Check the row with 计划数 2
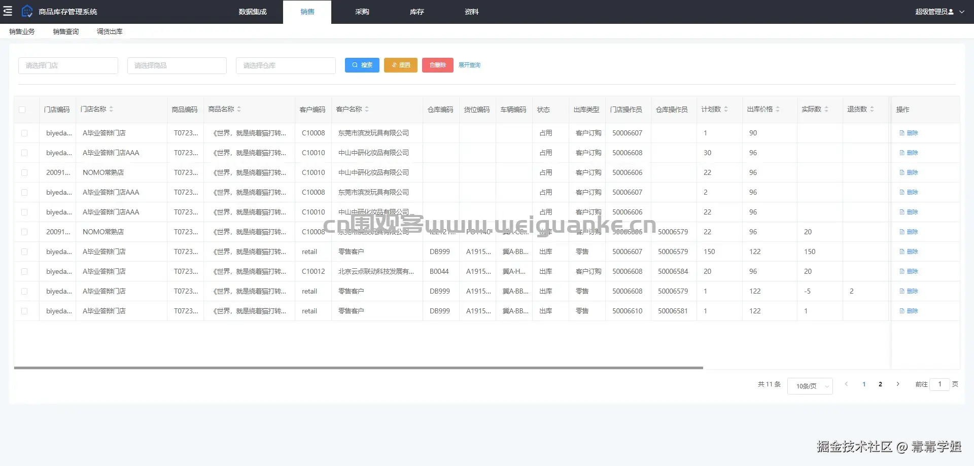The width and height of the screenshot is (974, 466). point(24,192)
